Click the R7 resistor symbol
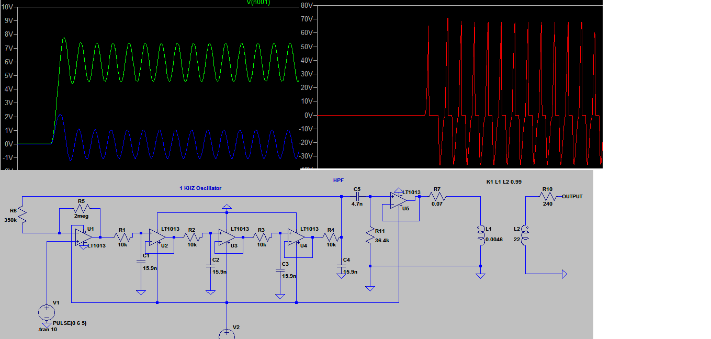 438,197
